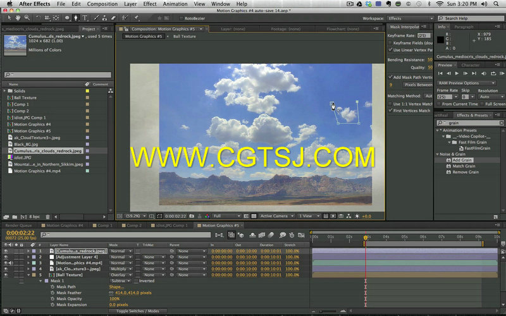
Task: Enable Use 1:1 Vertex Matches checkbox
Action: [x=390, y=104]
